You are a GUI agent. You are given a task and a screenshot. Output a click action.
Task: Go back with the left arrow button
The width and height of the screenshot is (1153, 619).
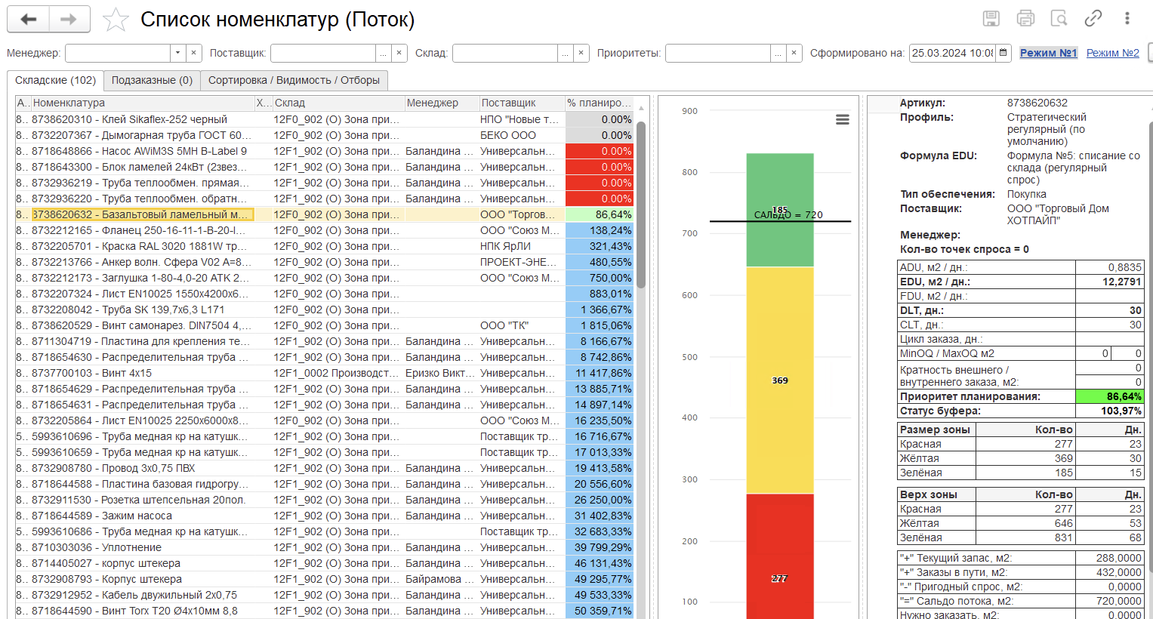[x=29, y=20]
